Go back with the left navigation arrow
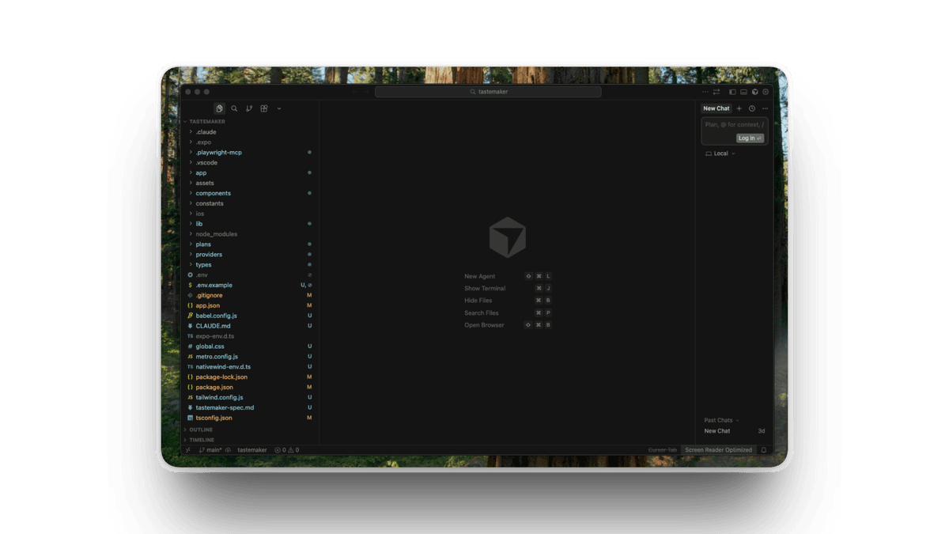949x534 pixels. [355, 92]
